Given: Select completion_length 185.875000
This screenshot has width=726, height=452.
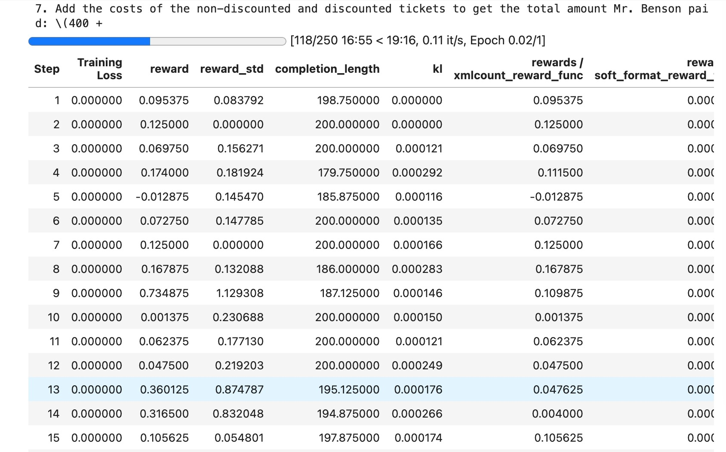Looking at the screenshot, I should 348,197.
